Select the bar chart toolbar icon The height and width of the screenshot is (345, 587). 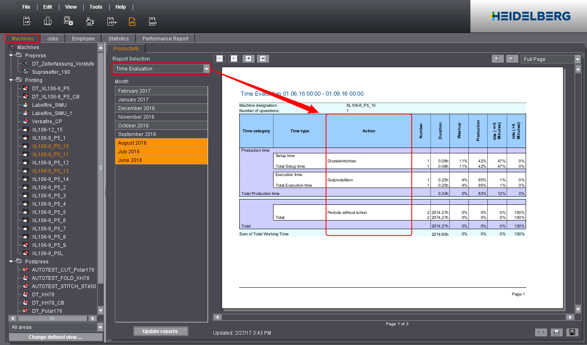coord(47,21)
